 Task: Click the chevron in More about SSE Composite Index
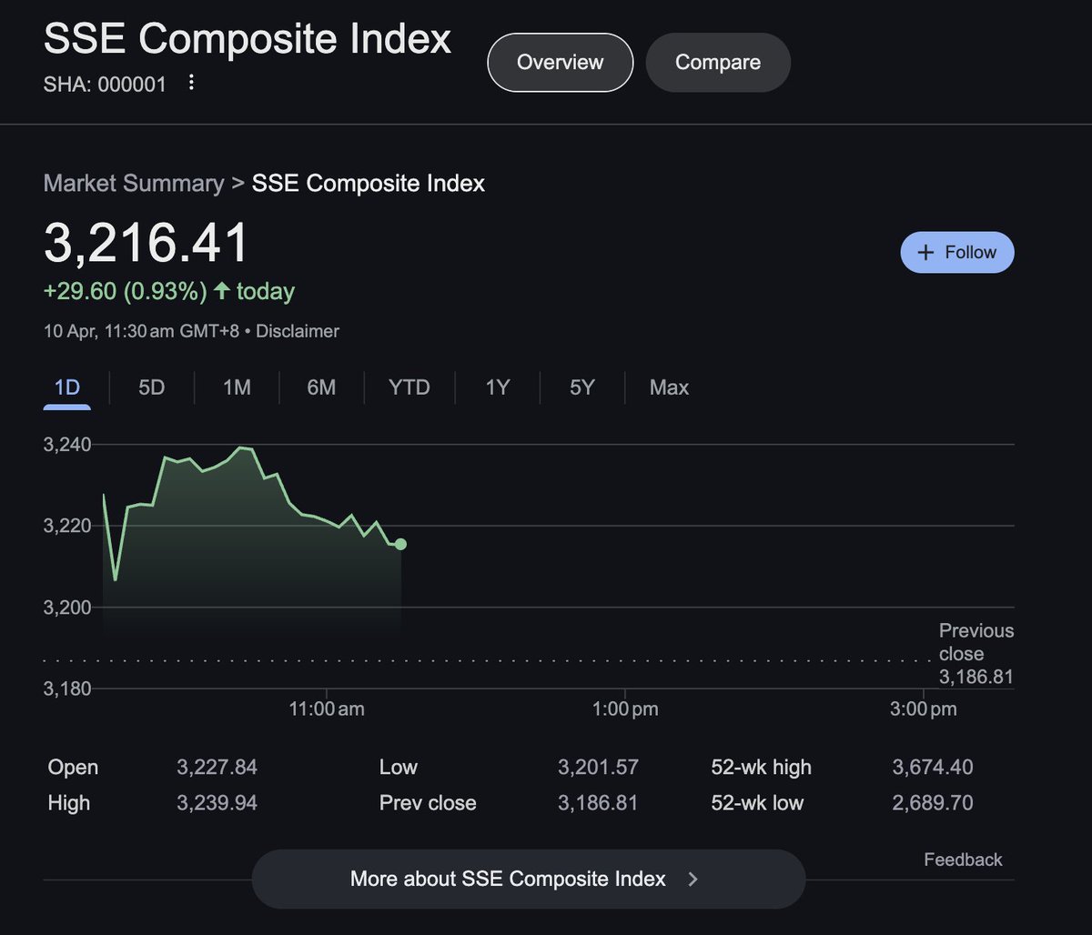(693, 880)
